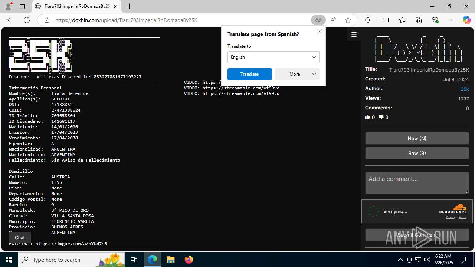Close the current browser tab
Screen dimensions: 475x267
115,6
